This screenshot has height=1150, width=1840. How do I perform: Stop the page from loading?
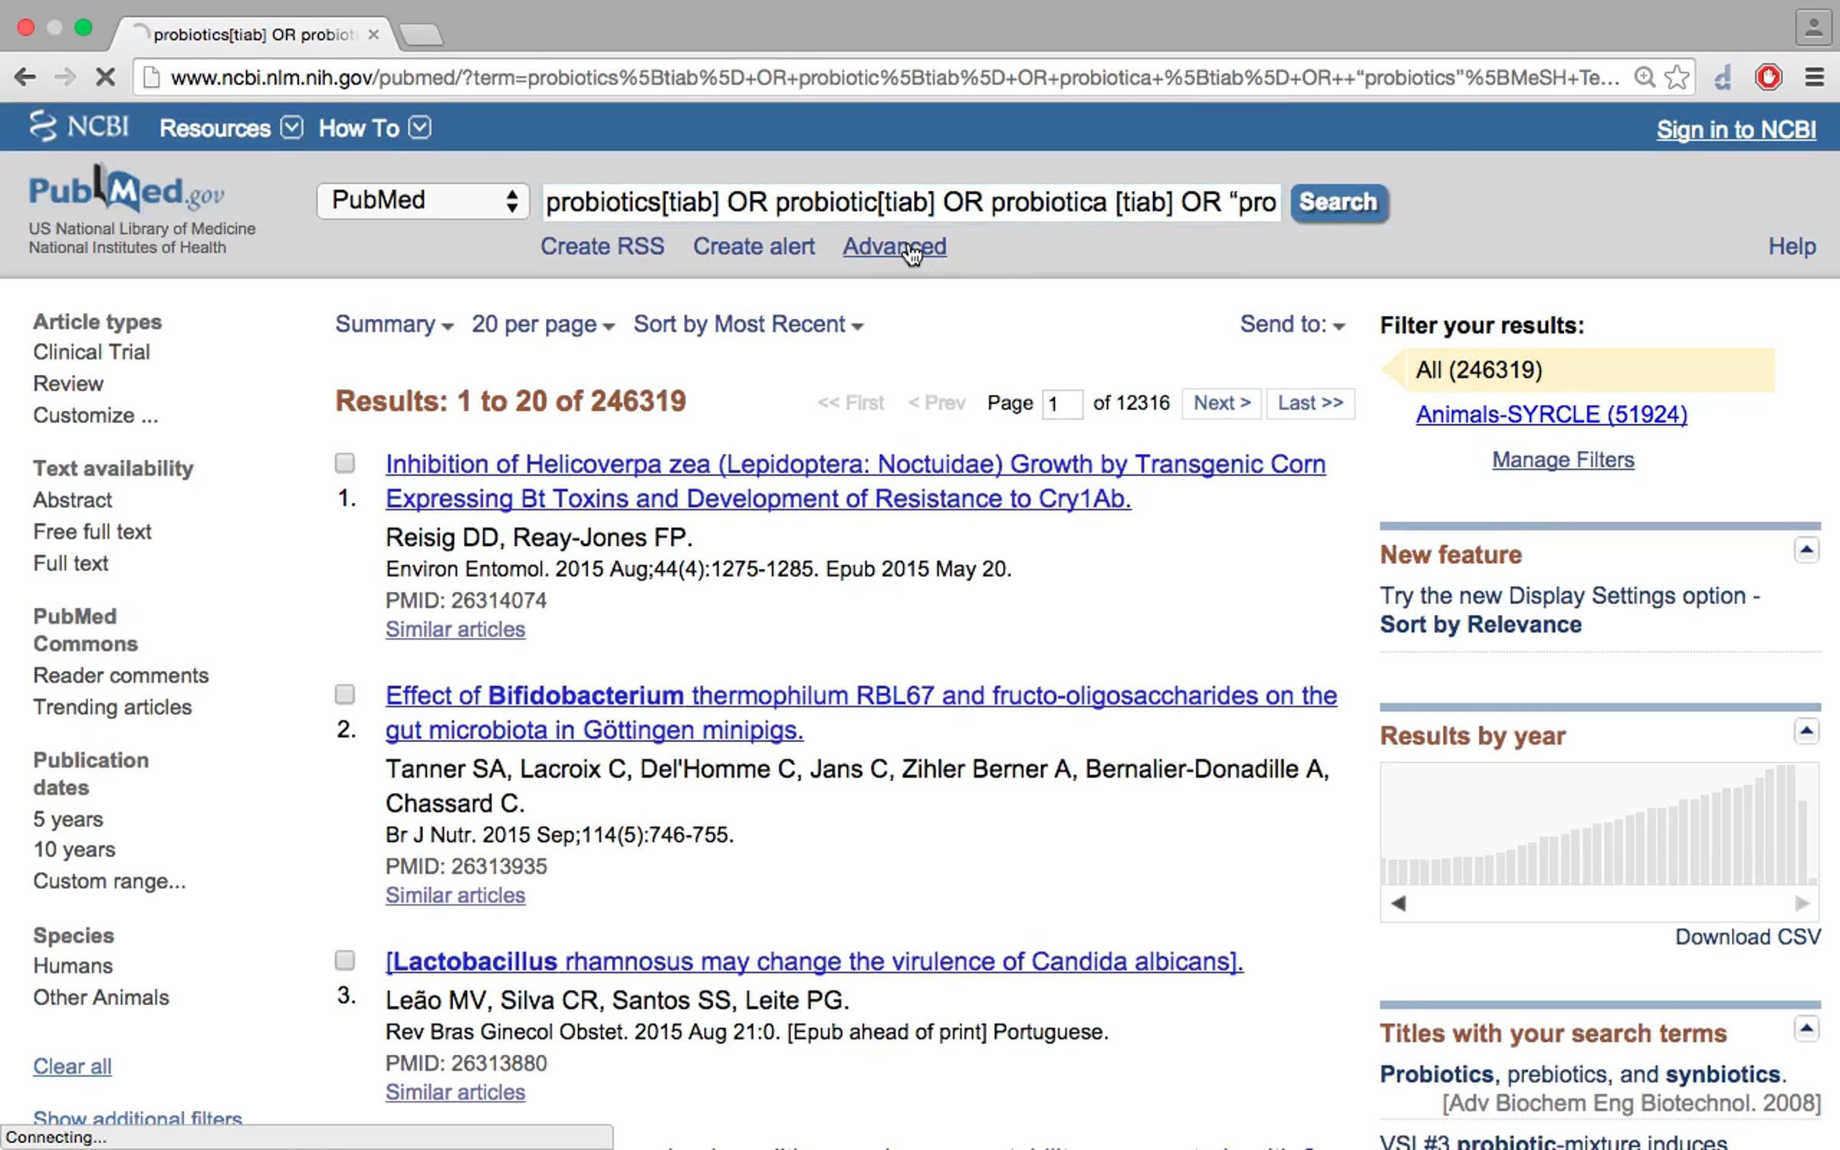point(105,77)
